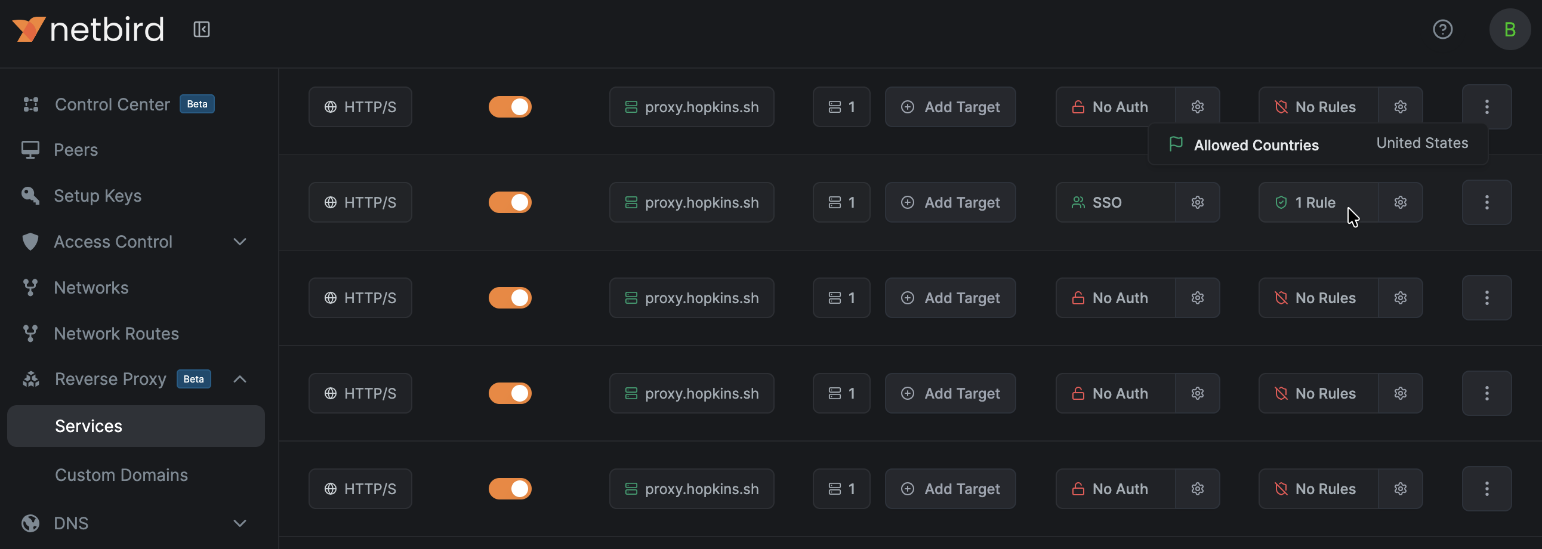Image resolution: width=1542 pixels, height=549 pixels.
Task: Select the Services menu item
Action: tap(88, 425)
